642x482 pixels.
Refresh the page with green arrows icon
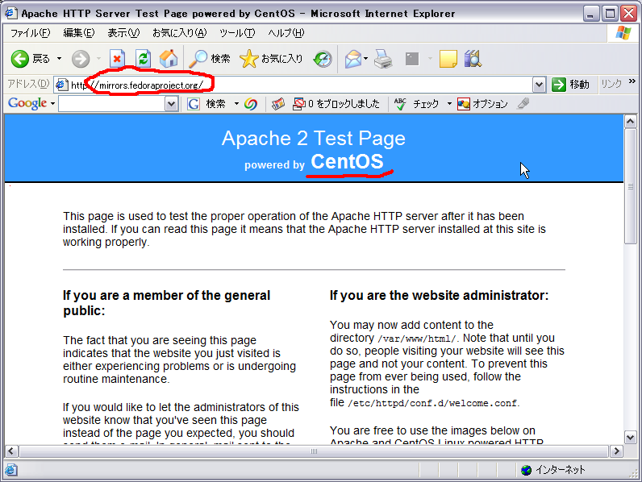(144, 59)
